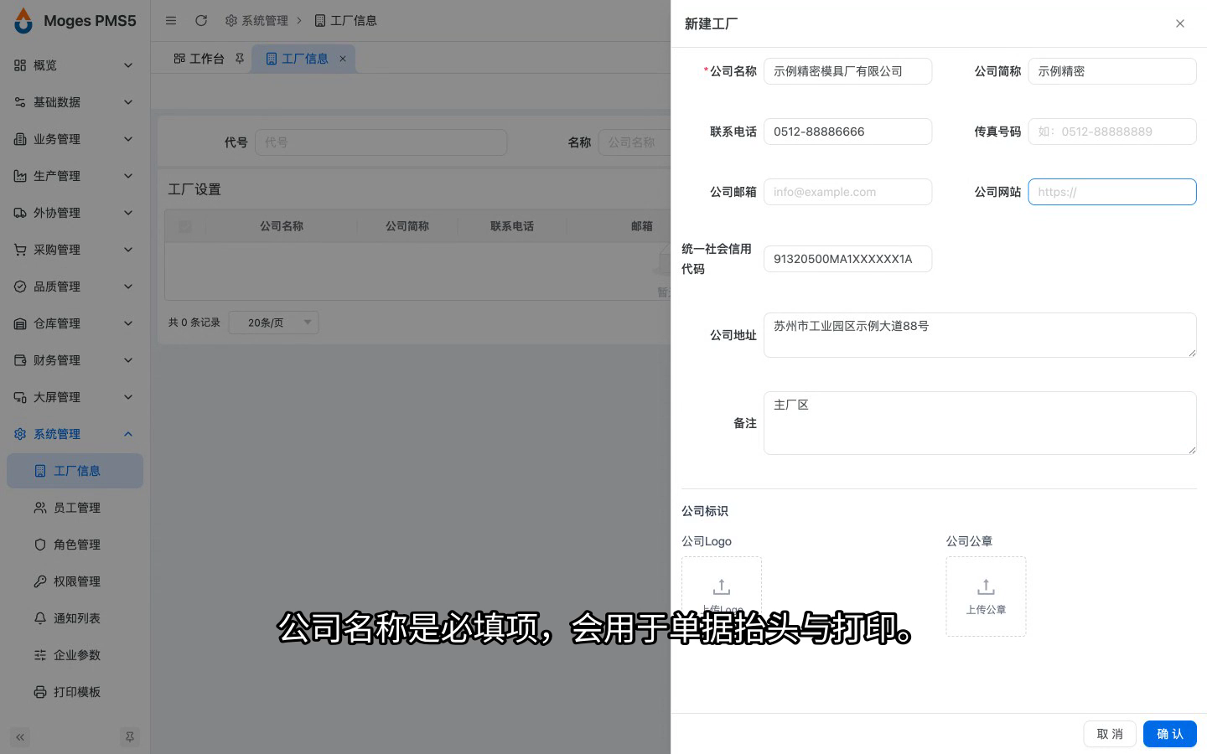Viewport: 1207px width, 754px height.
Task: Click the 公司网站 input field
Action: coord(1112,192)
